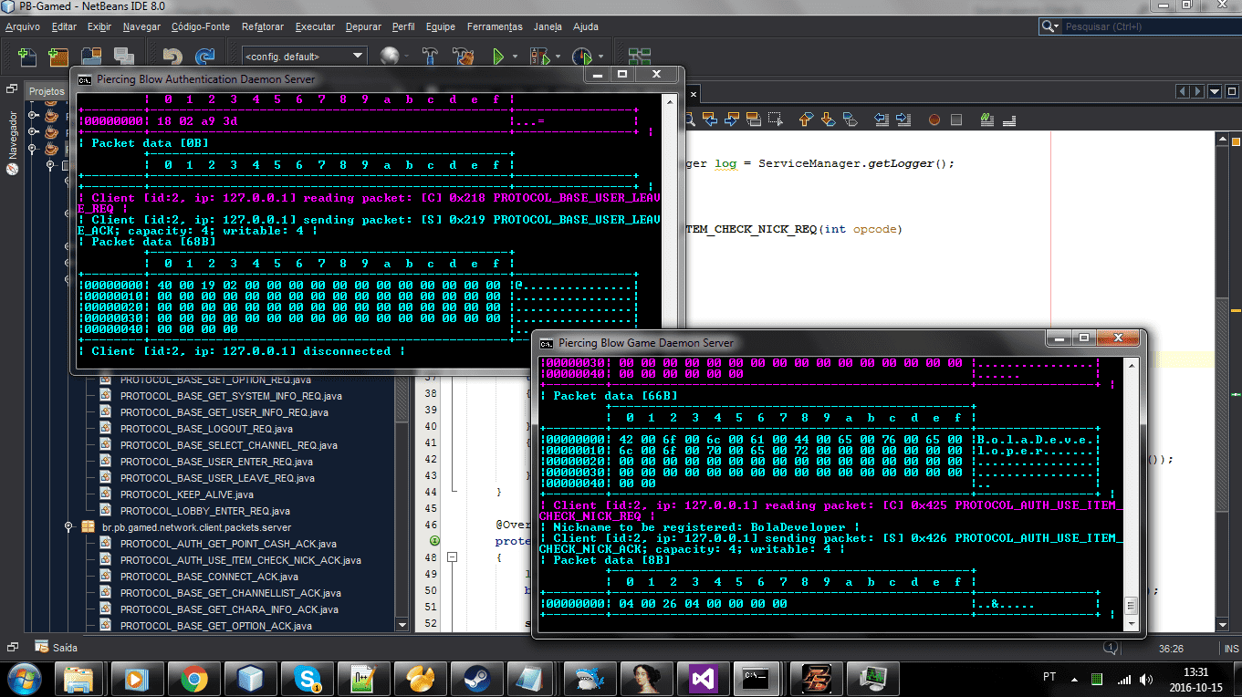Click the globe browser icon in toolbar
The height and width of the screenshot is (697, 1242).
coord(391,57)
